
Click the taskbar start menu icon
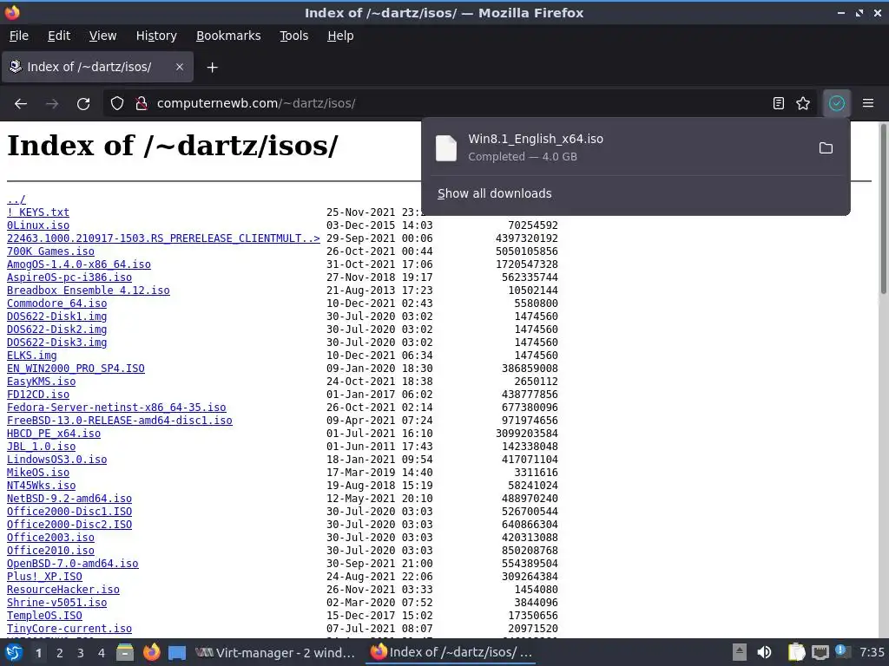14,652
